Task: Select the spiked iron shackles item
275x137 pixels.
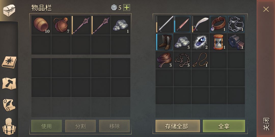Action: point(236,24)
